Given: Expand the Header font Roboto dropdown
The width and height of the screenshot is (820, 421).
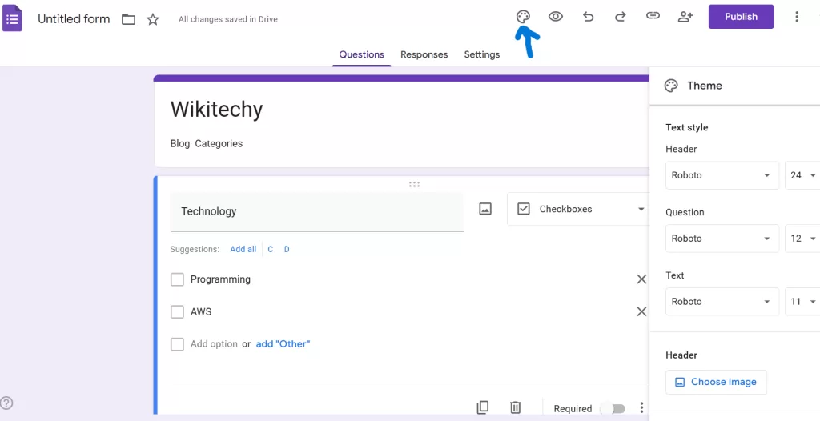Looking at the screenshot, I should click(x=722, y=175).
